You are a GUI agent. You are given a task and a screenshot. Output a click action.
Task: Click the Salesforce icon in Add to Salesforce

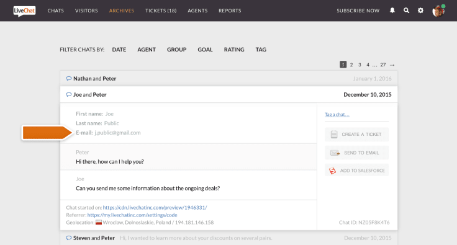(x=333, y=171)
